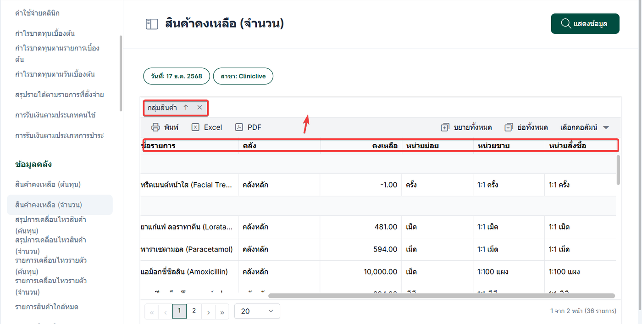Select the พาราเซตามอล (Paracetamol) item cell

(189, 249)
